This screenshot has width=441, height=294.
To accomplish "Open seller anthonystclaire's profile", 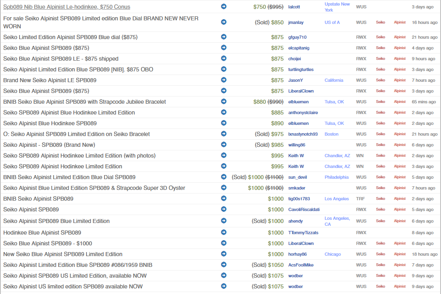I will [303, 112].
